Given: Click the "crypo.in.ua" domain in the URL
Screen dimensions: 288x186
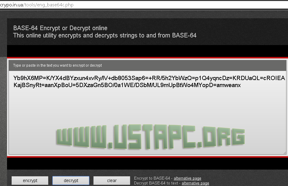Looking at the screenshot, I should click(11, 5).
